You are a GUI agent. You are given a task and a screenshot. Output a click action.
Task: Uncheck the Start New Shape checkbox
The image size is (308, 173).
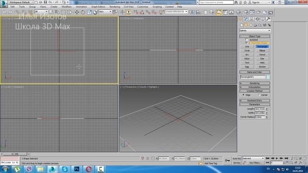tap(246, 43)
